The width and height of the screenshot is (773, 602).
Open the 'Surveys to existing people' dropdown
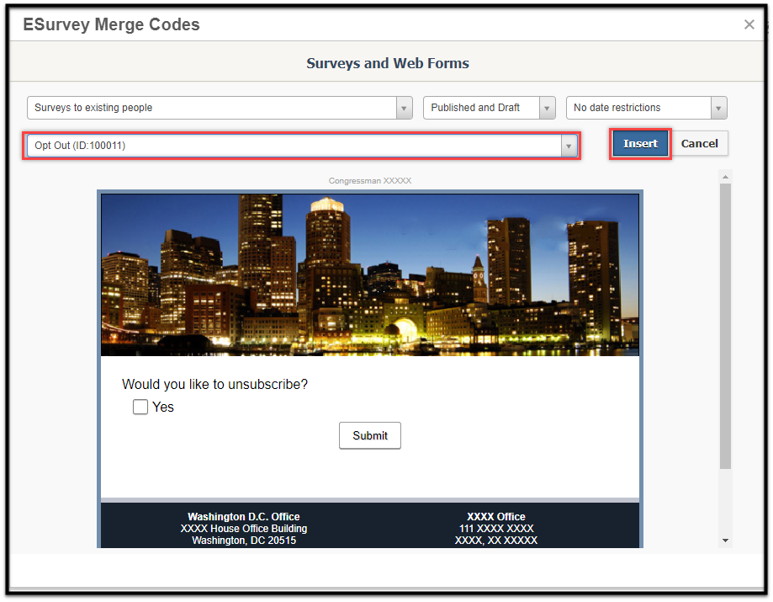[x=220, y=108]
